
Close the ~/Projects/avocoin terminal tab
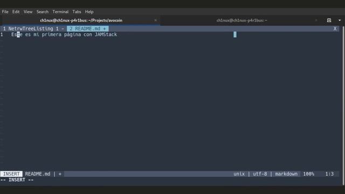pyautogui.click(x=156, y=20)
